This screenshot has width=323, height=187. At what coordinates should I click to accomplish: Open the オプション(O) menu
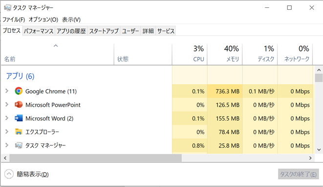(43, 20)
